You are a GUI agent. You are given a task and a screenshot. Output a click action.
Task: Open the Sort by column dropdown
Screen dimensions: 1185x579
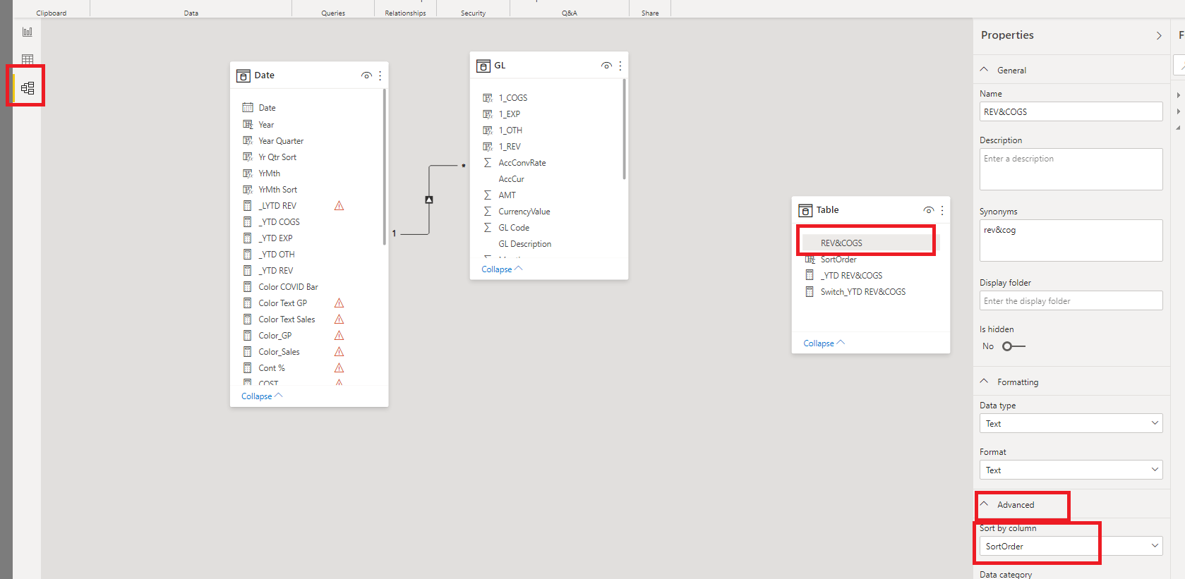(1071, 546)
